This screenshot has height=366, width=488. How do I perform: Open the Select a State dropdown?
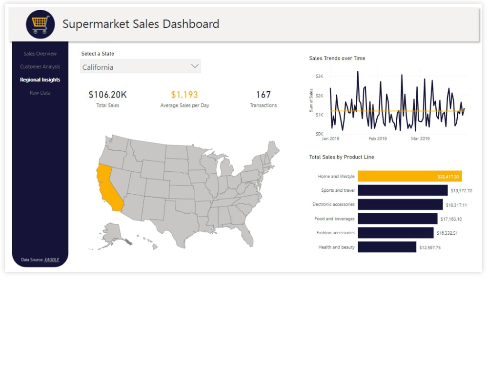pos(140,66)
